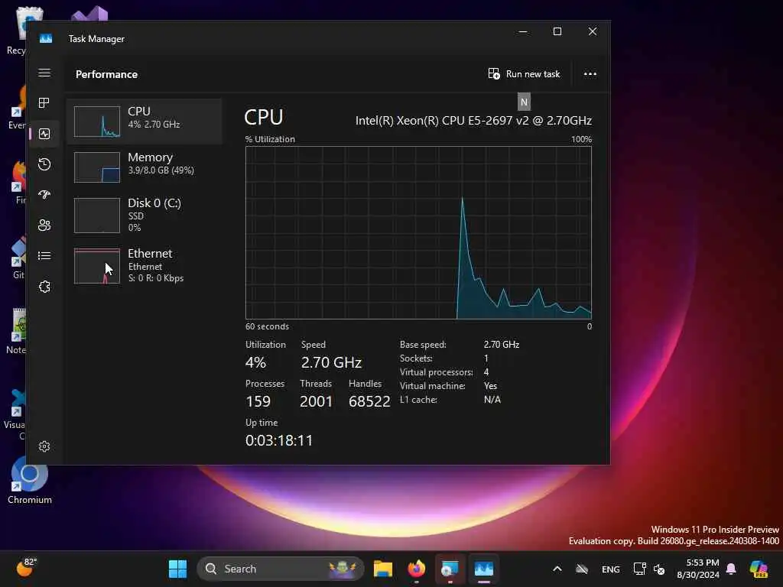Screen dimensions: 783x587
Task: Click the 68522 handles count
Action: (369, 401)
